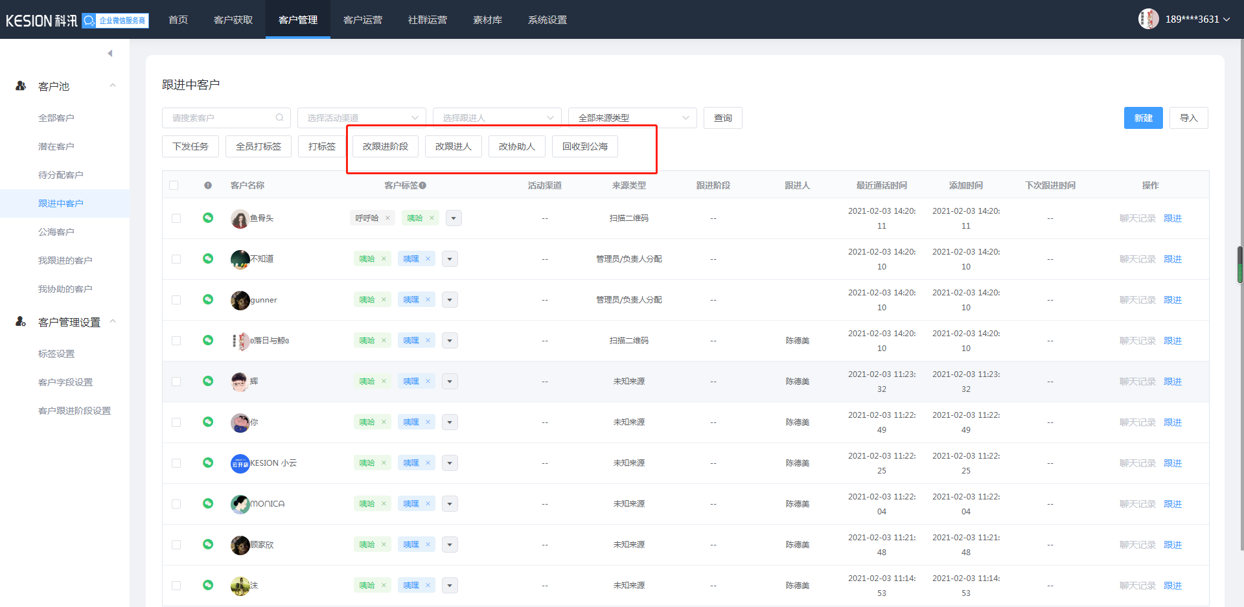Toggle the select-all checkbox in table header

click(x=174, y=185)
